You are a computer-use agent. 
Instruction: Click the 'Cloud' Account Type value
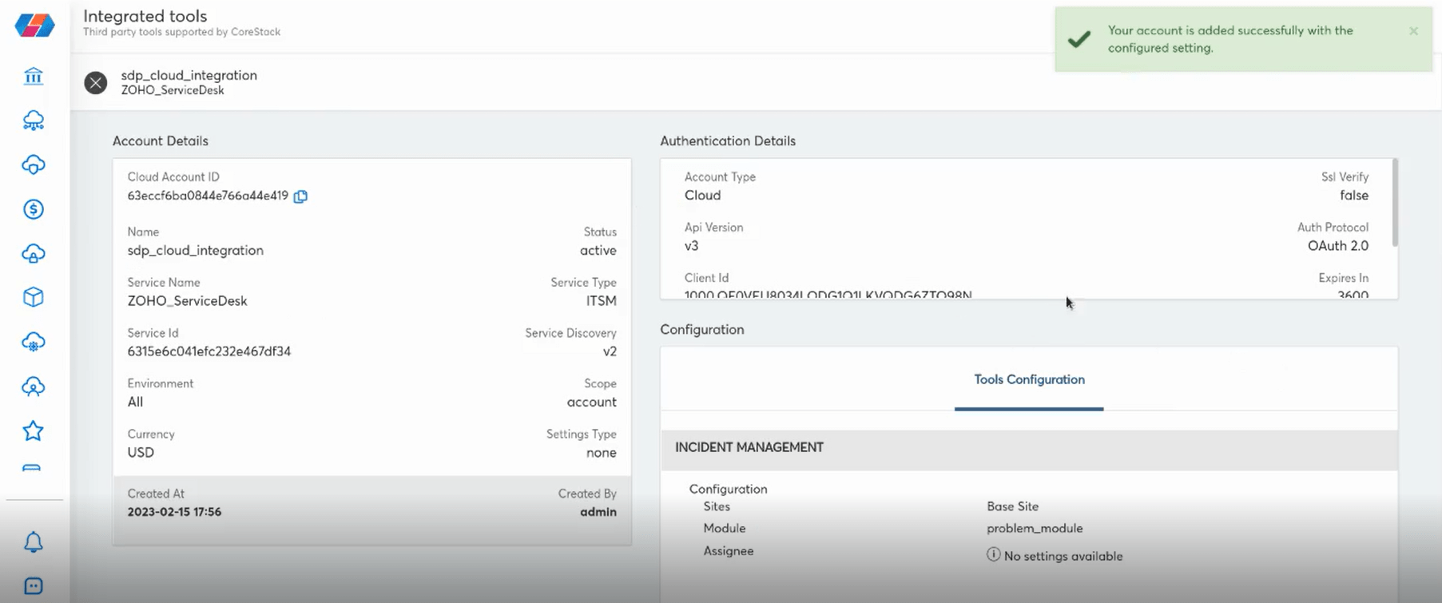pos(703,196)
